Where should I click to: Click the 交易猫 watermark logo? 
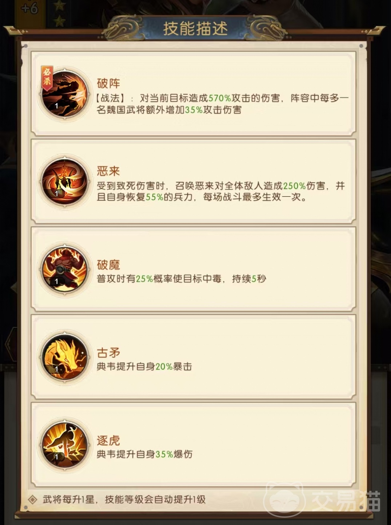324,501
